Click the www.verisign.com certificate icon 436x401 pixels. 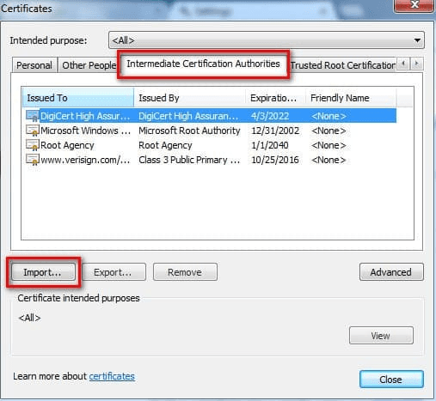(x=33, y=160)
